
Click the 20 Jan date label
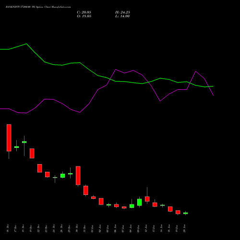point(184,228)
